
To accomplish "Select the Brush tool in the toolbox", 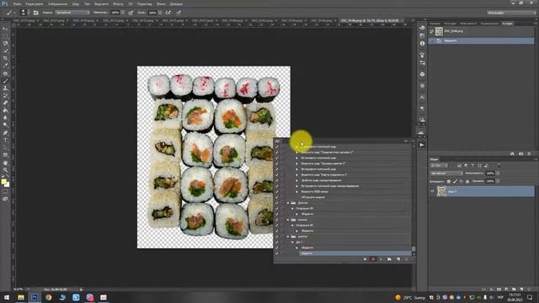I will coord(5,81).
